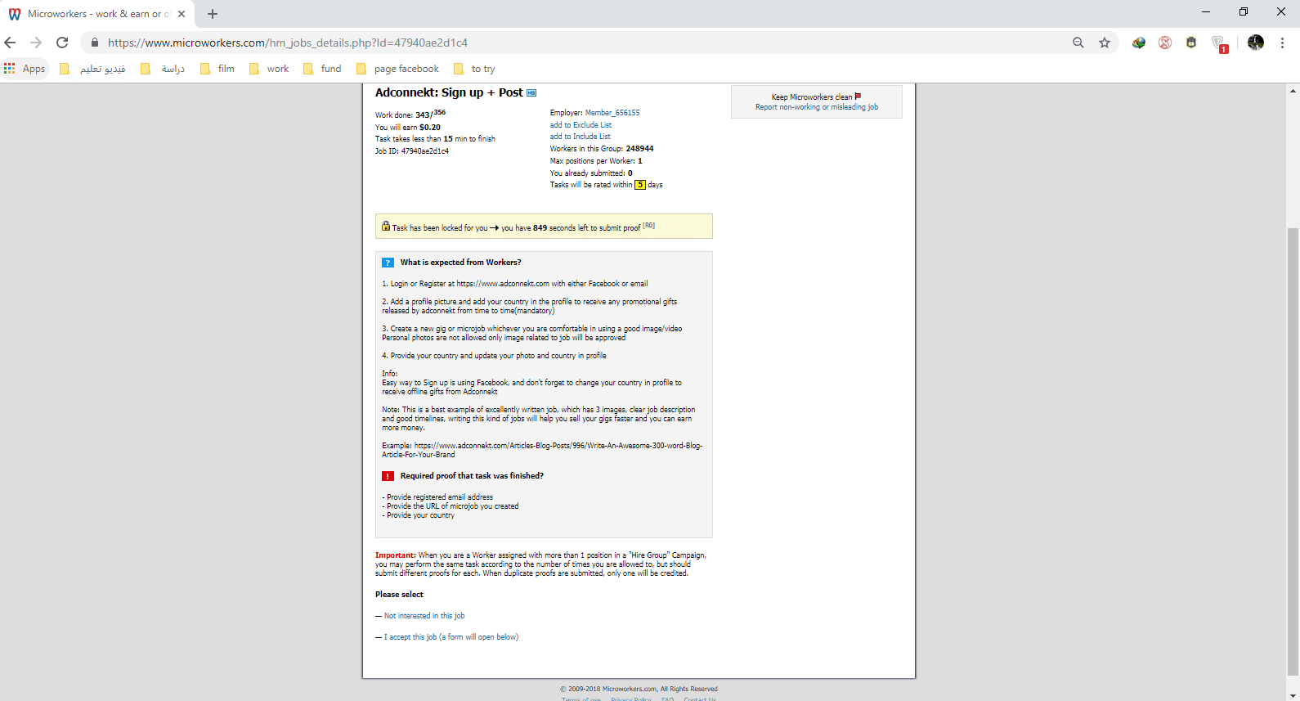Click the scrollbar up arrow
The height and width of the screenshot is (701, 1300).
pos(1293,90)
